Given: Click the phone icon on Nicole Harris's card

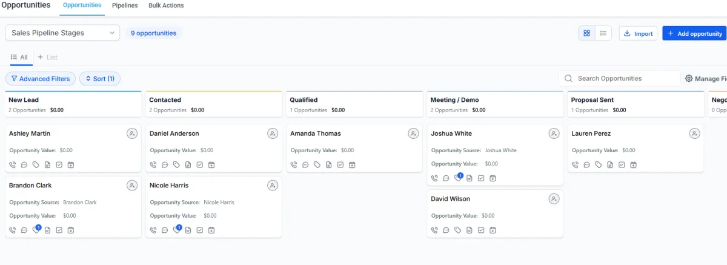Looking at the screenshot, I should click(153, 230).
